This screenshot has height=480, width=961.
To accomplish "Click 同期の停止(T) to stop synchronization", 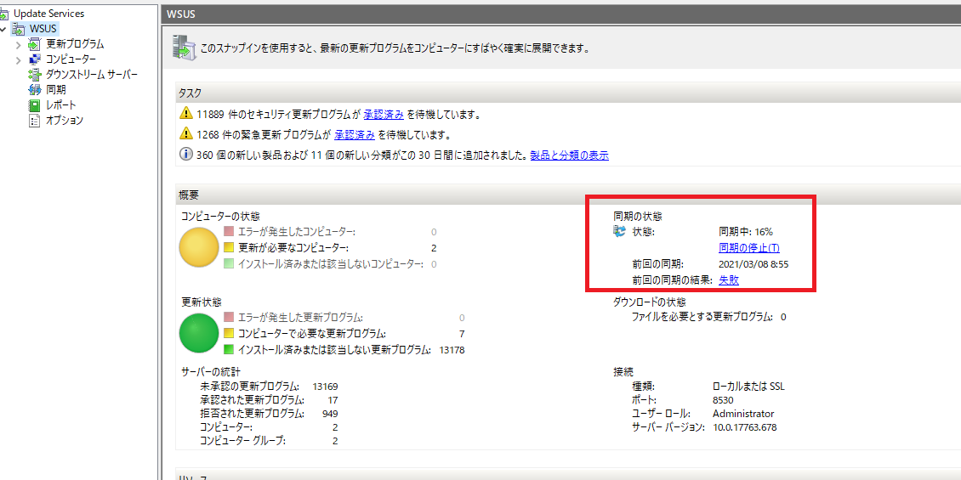I will (x=749, y=248).
